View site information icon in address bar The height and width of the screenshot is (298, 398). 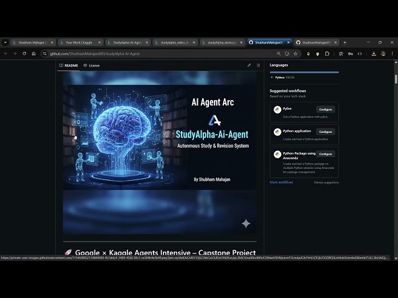tap(45, 54)
